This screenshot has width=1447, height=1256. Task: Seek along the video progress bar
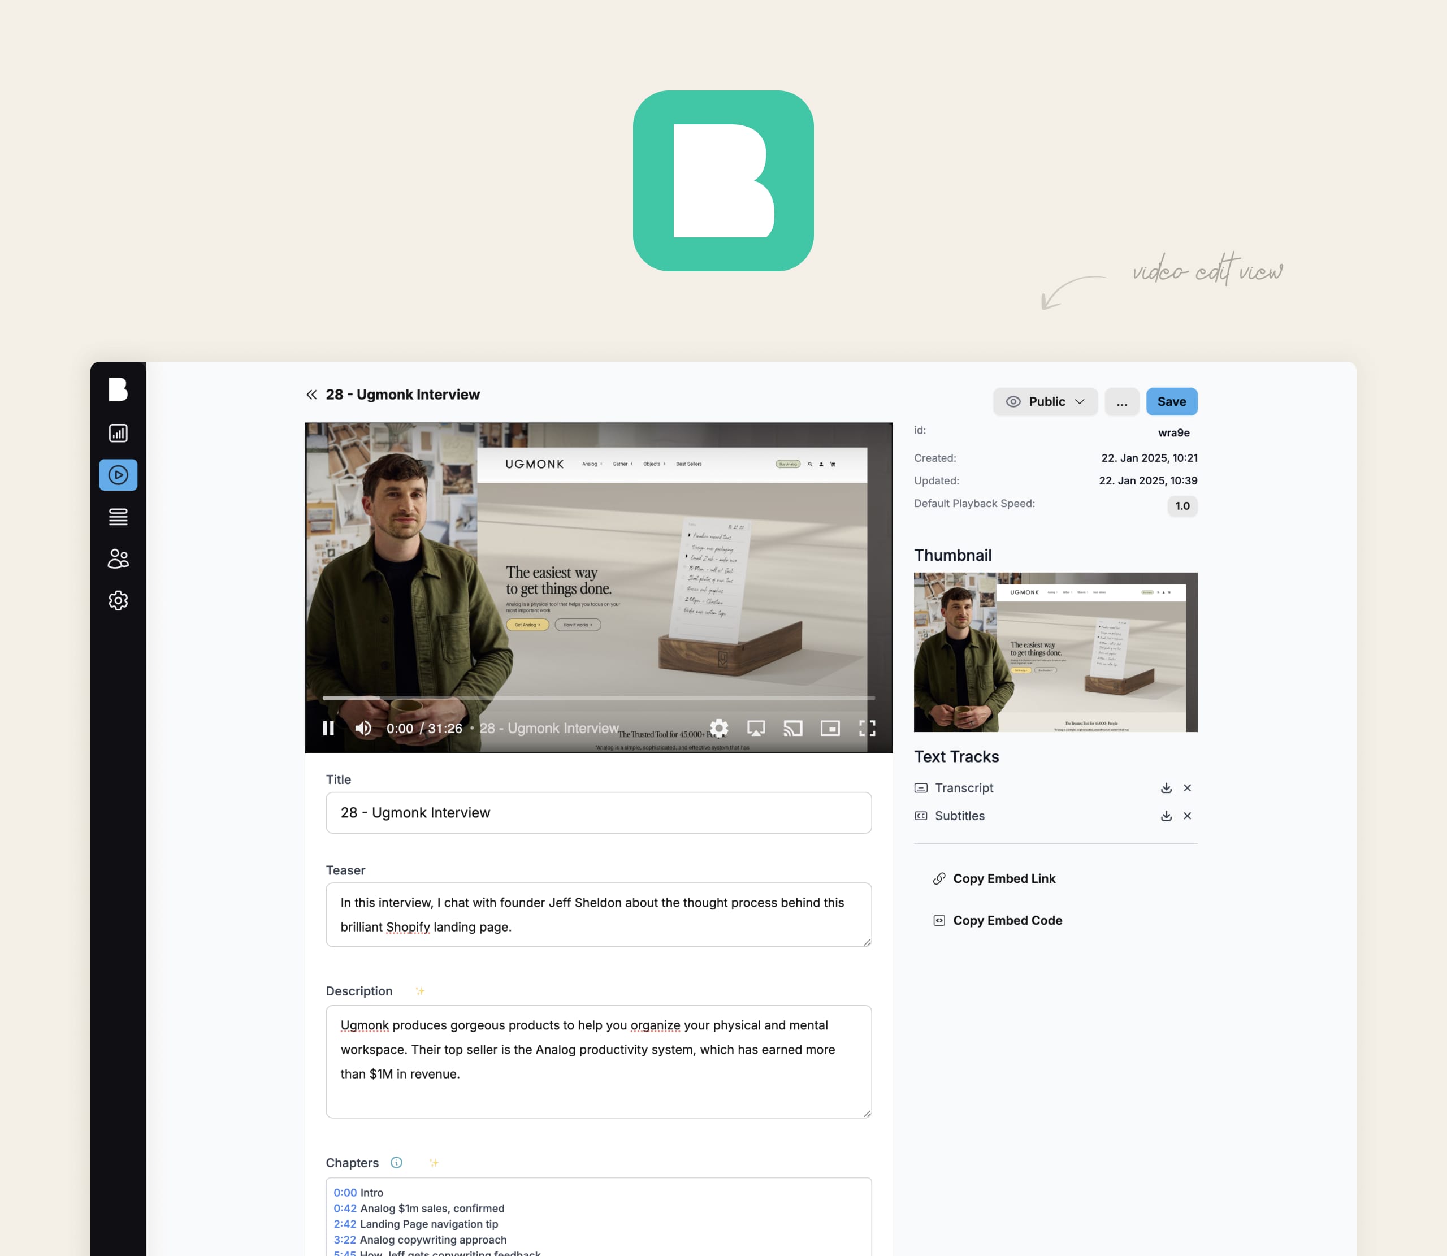(599, 698)
